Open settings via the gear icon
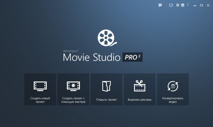Image resolution: width=213 pixels, height=127 pixels. pos(177,5)
